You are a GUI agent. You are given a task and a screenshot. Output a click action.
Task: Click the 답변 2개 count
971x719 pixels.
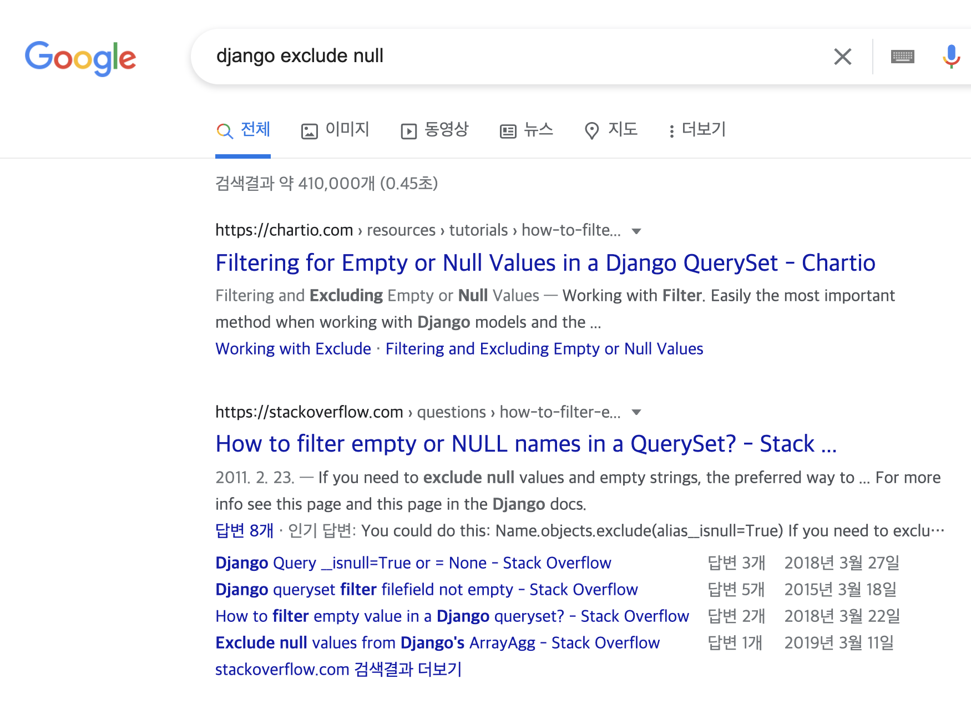[x=736, y=616]
